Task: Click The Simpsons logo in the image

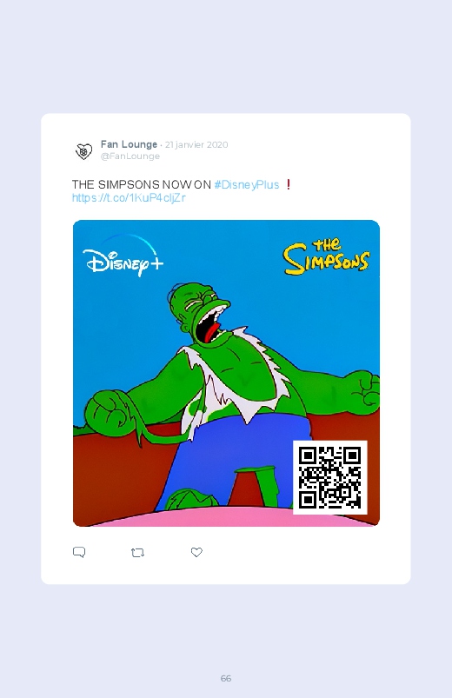Action: (x=327, y=256)
